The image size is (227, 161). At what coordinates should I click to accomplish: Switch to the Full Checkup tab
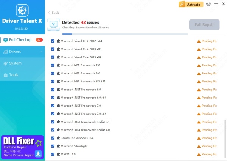pyautogui.click(x=20, y=40)
